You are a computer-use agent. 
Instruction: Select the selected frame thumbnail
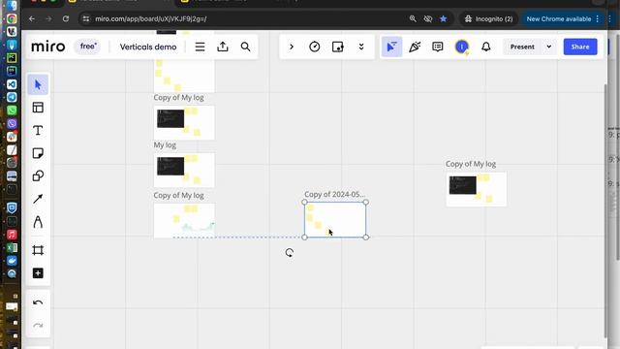point(335,220)
